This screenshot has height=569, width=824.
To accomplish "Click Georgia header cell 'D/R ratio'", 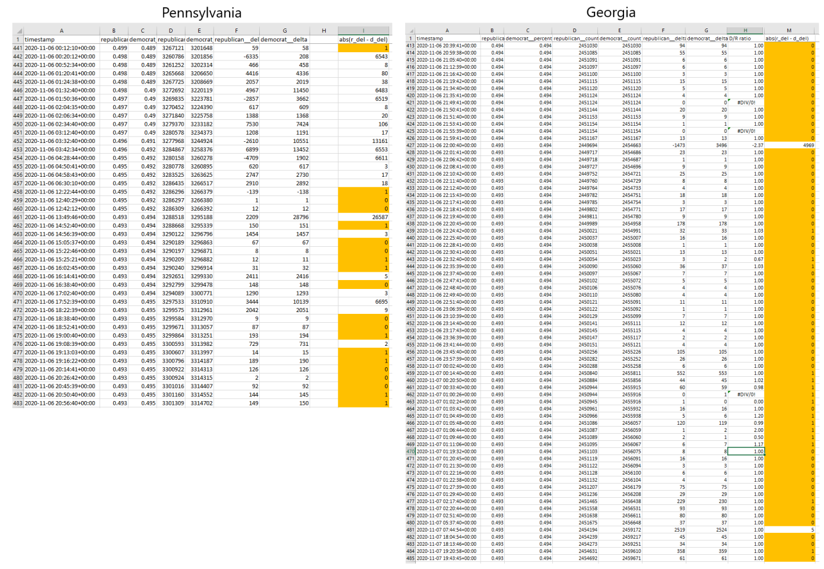I will (746, 39).
